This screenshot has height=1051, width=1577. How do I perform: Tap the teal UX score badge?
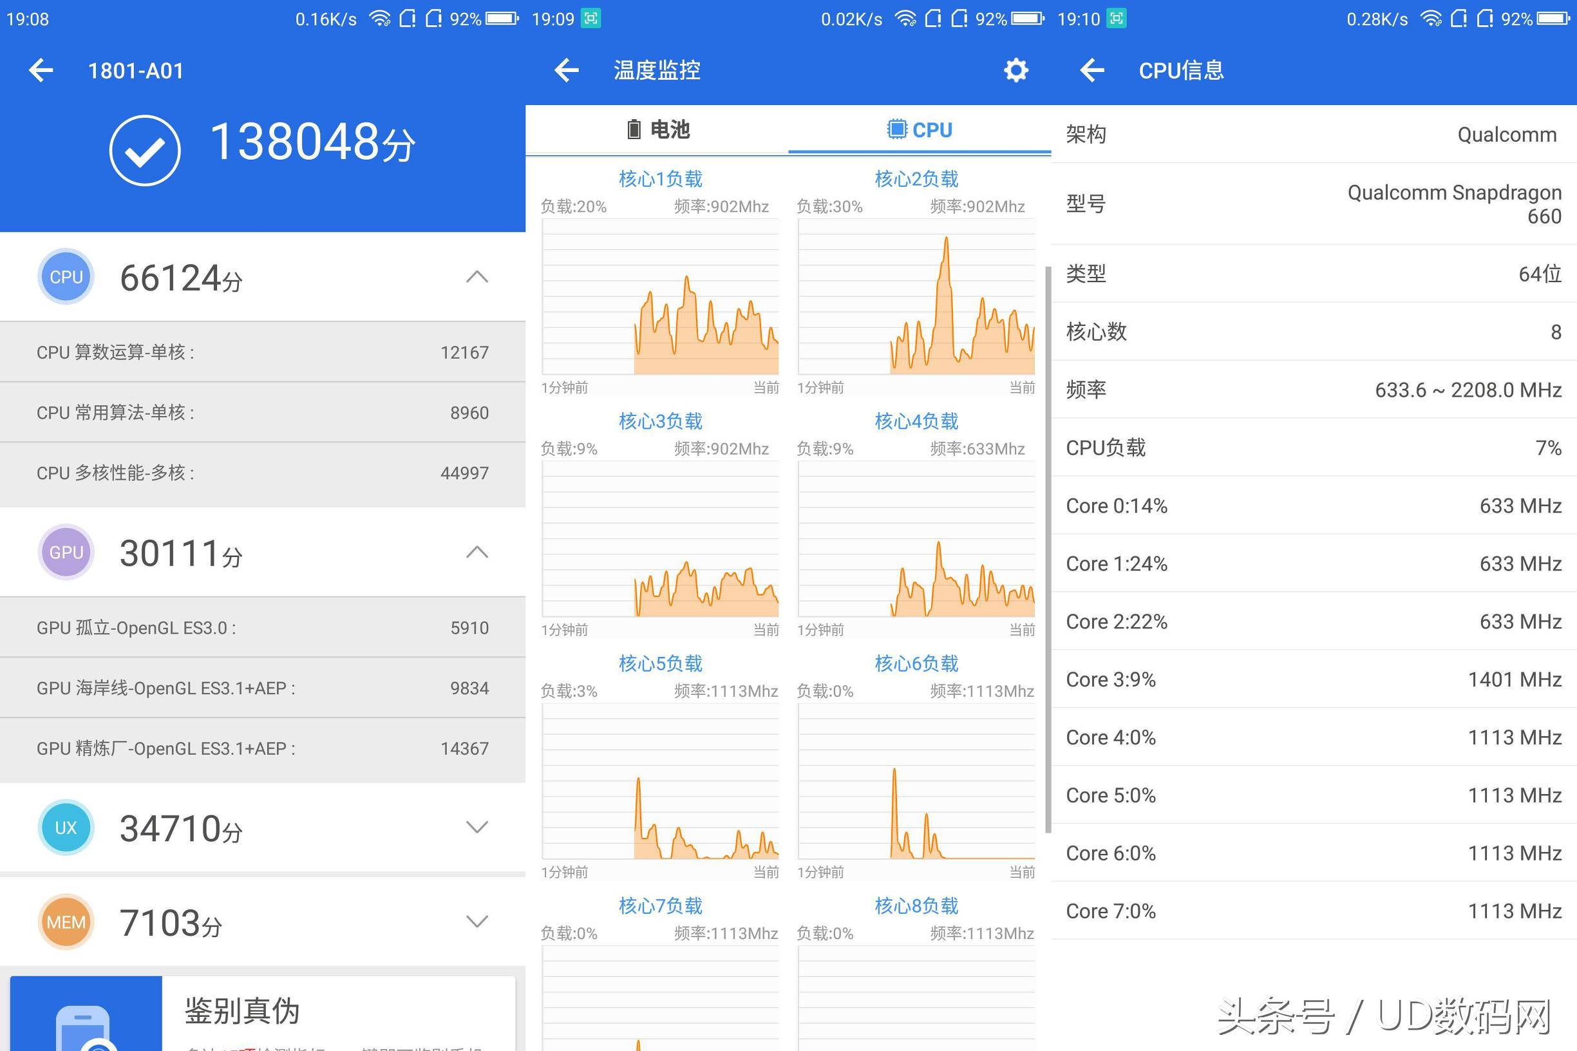coord(66,828)
